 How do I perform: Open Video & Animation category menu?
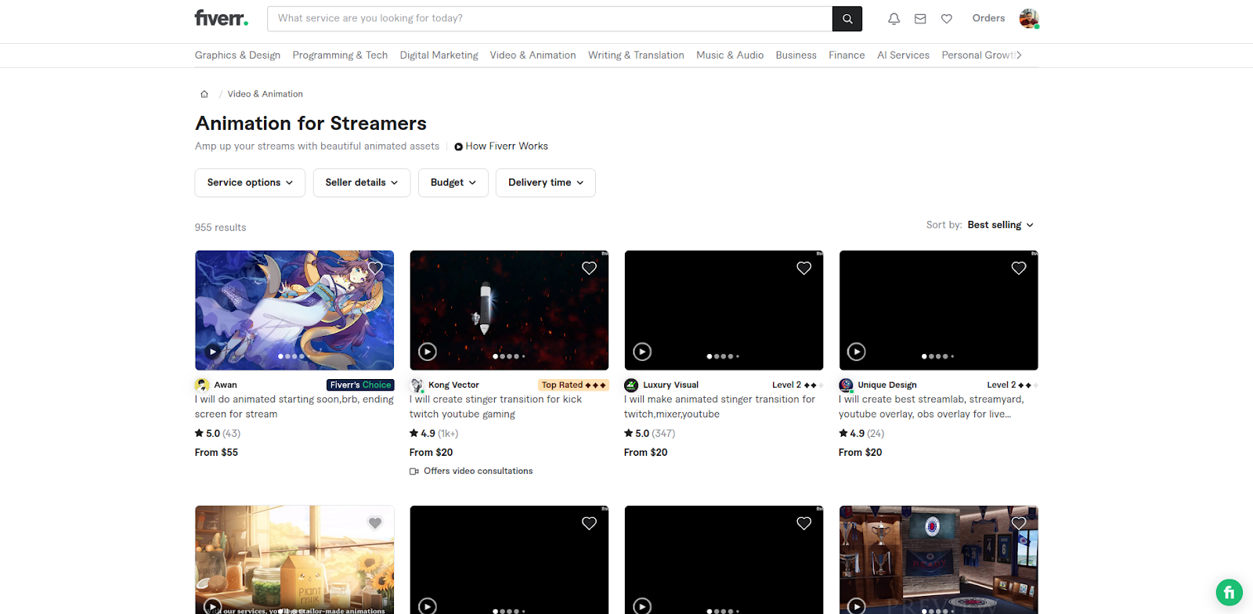533,55
